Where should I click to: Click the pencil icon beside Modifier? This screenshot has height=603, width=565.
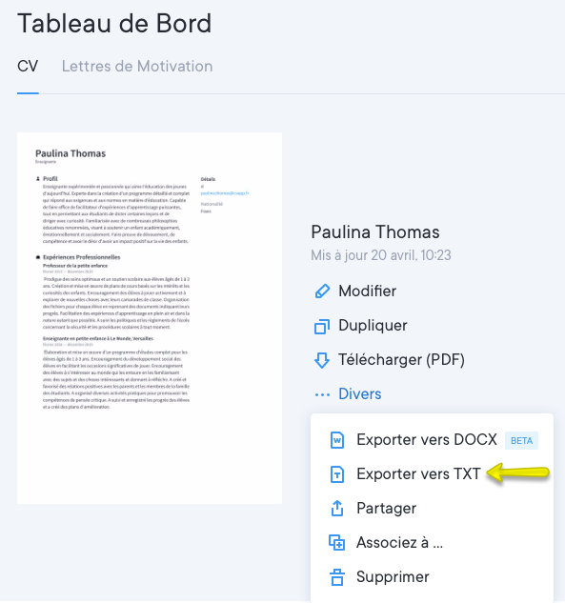[x=322, y=291]
